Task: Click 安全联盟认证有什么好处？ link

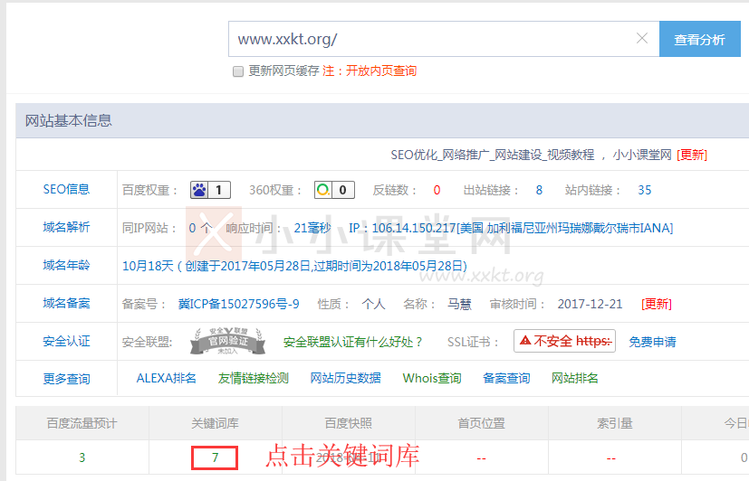Action: [x=353, y=342]
